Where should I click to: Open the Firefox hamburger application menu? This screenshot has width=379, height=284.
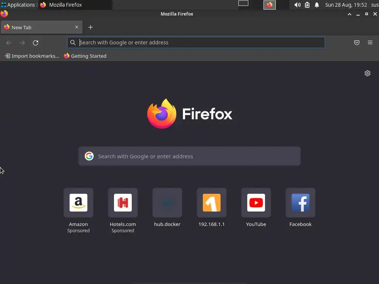370,43
